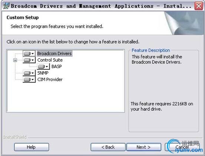Click the 'Custom Setup' heading
Screen dimensions: 205x156
23,17
